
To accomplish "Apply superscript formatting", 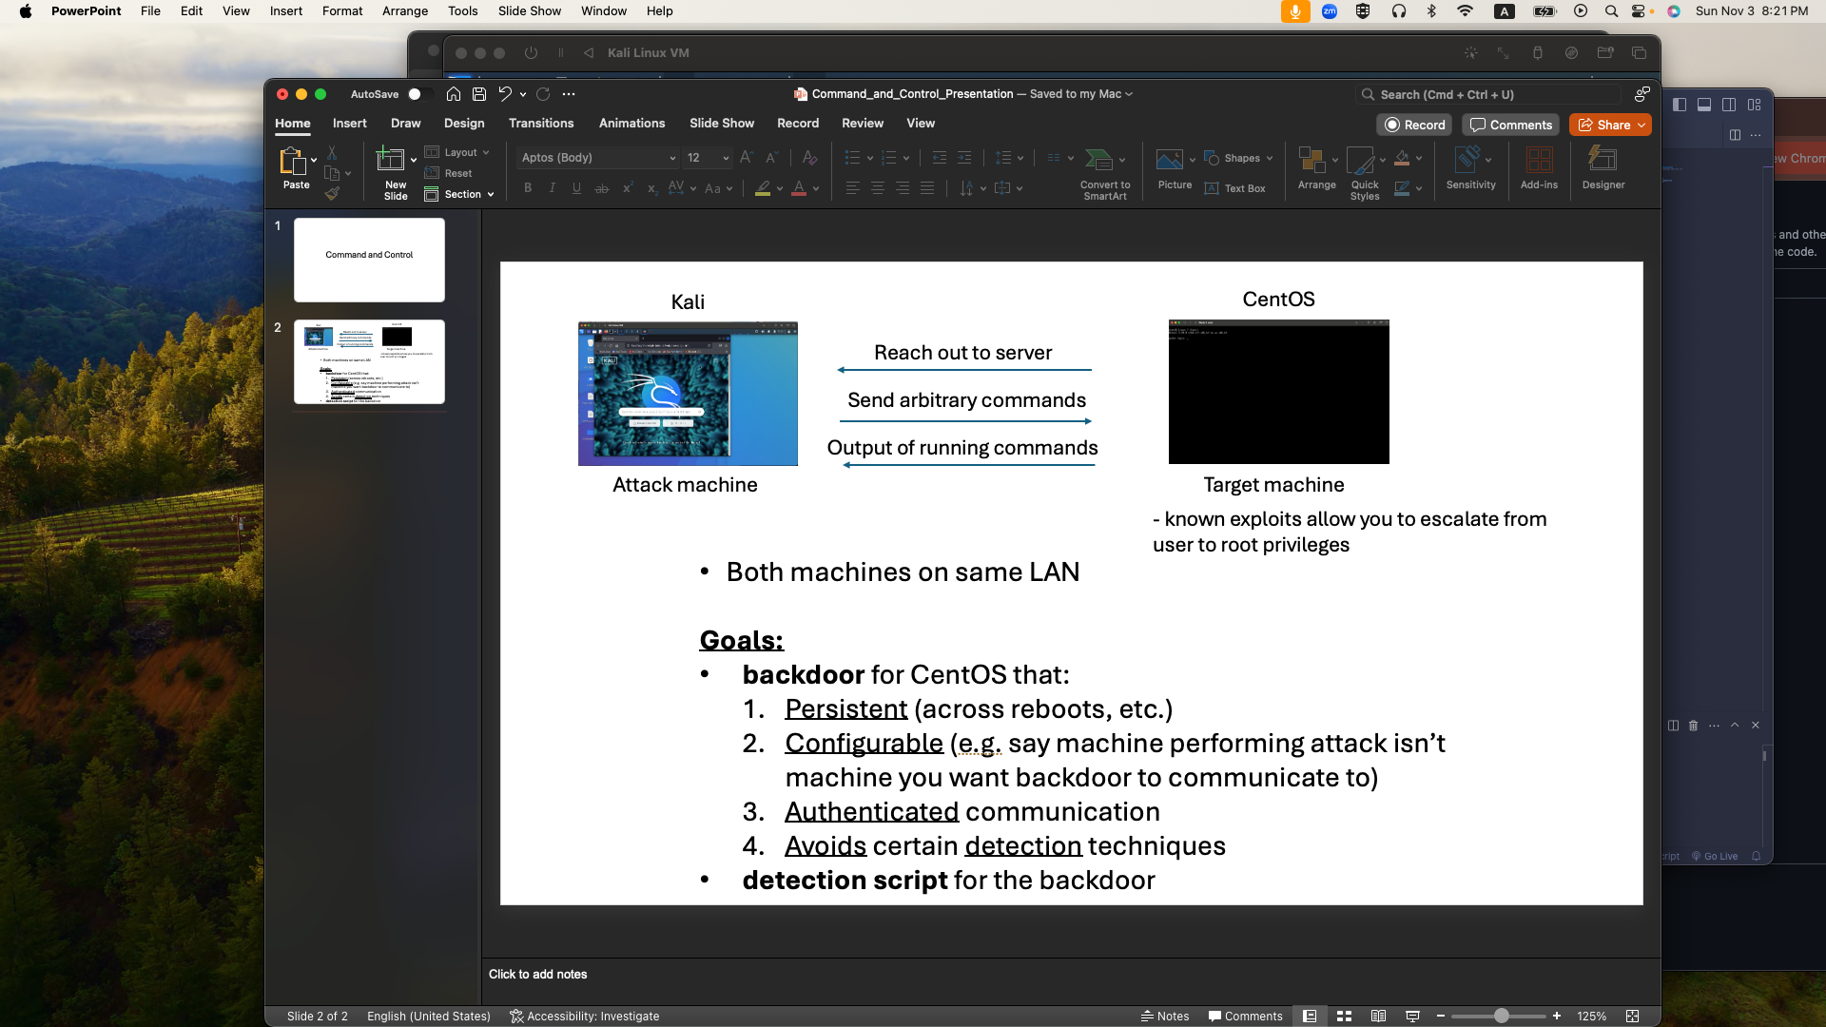I will coord(628,188).
